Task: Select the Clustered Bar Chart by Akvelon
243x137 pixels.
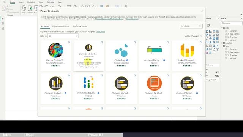Action: tap(155, 89)
